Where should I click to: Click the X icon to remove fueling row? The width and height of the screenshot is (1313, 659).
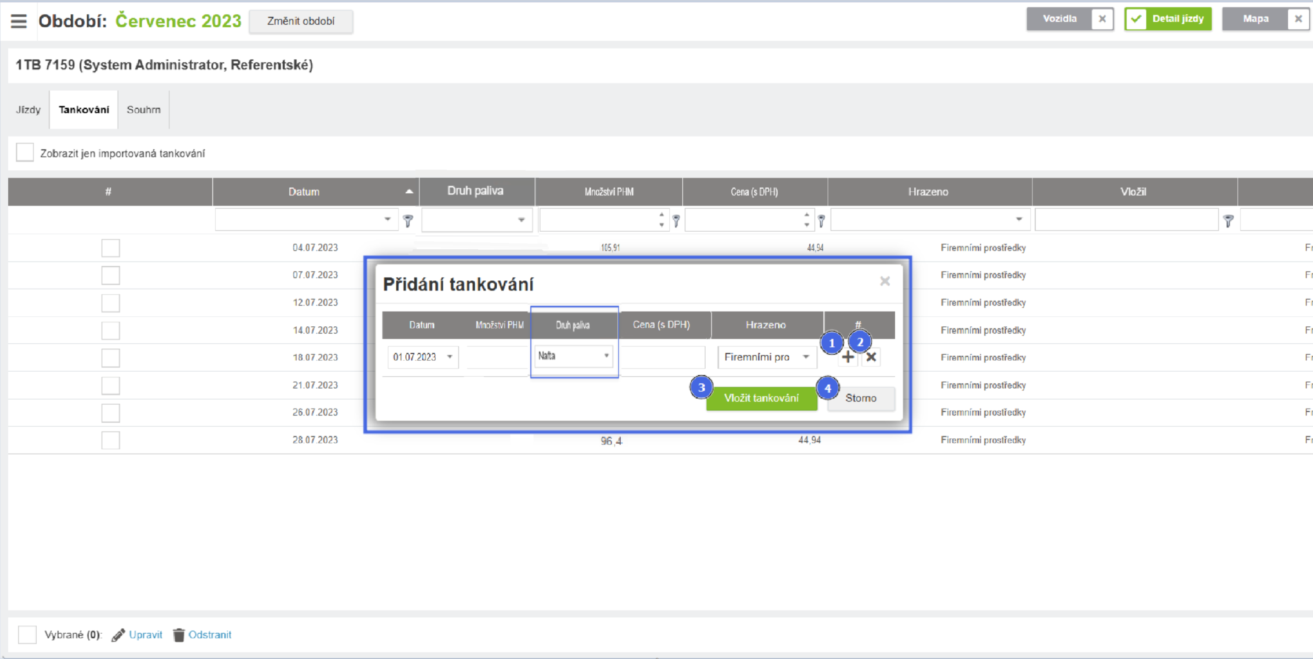coord(871,357)
